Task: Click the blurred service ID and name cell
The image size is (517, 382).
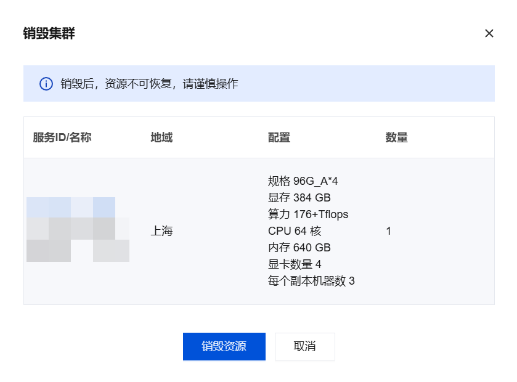Action: [78, 230]
